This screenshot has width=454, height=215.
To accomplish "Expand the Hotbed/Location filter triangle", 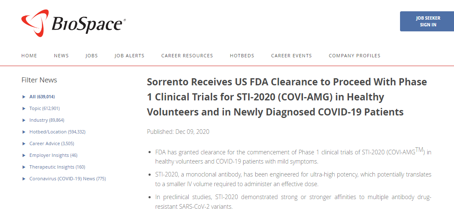I will coord(24,132).
